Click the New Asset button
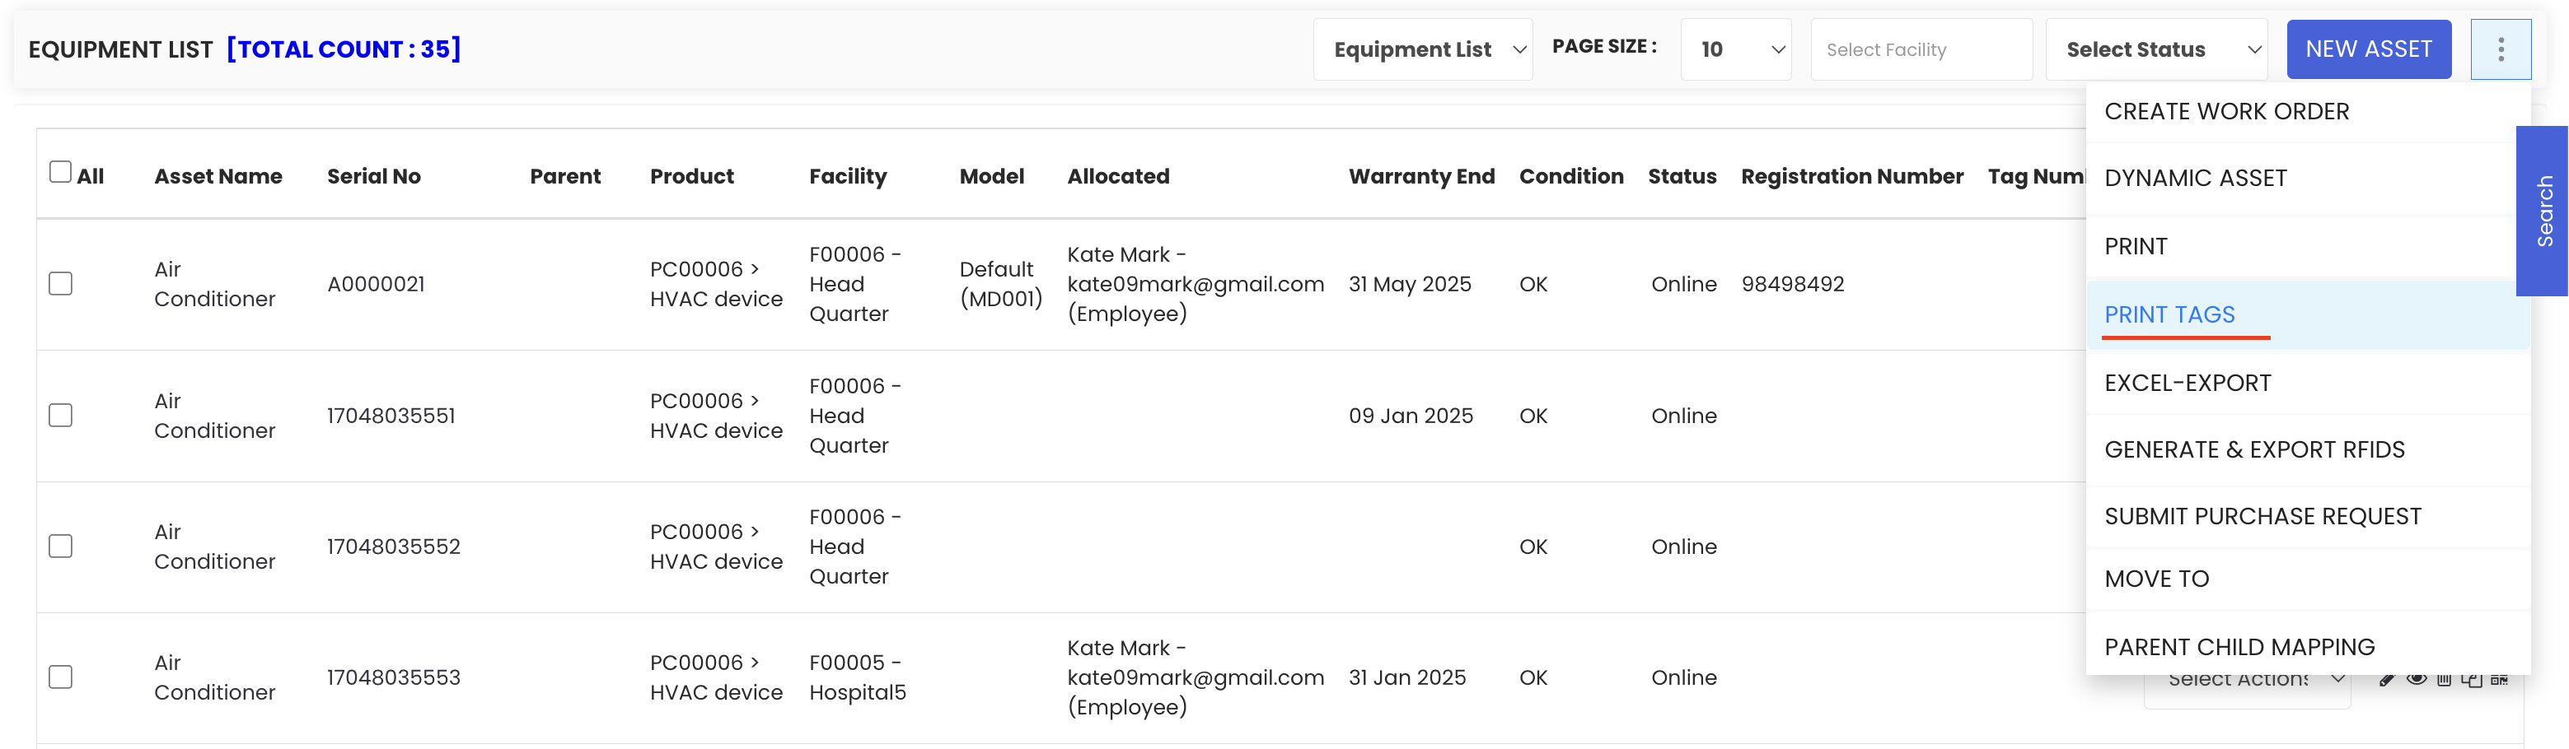 point(2369,50)
